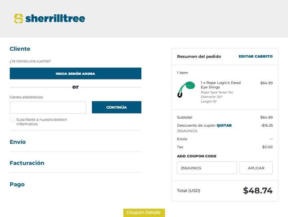The image size is (288, 217).
Task: Click the '1 Item' count label
Action: pos(182,73)
